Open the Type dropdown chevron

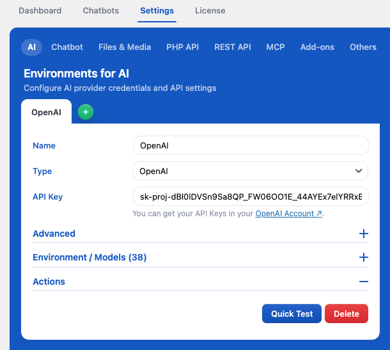[x=359, y=171]
